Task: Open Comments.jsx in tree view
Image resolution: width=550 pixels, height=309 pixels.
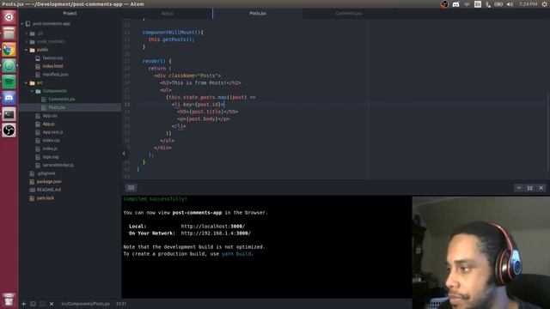Action: click(x=61, y=100)
